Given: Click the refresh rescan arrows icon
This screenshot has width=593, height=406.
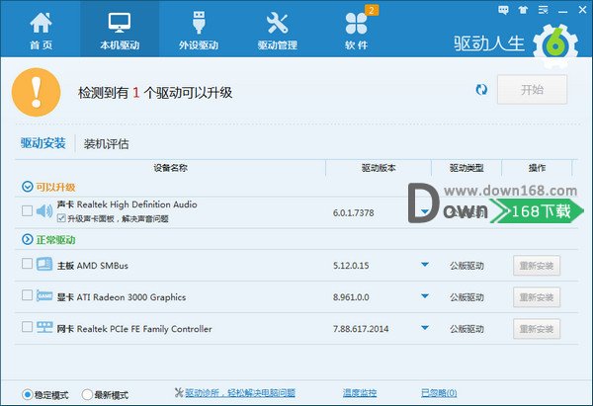Looking at the screenshot, I should point(481,90).
